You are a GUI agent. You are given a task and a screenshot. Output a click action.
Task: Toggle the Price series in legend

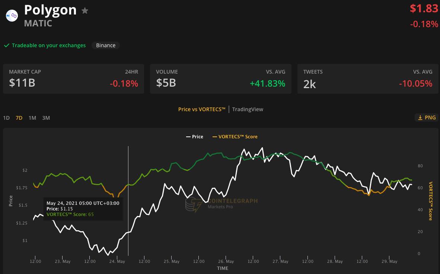click(194, 137)
